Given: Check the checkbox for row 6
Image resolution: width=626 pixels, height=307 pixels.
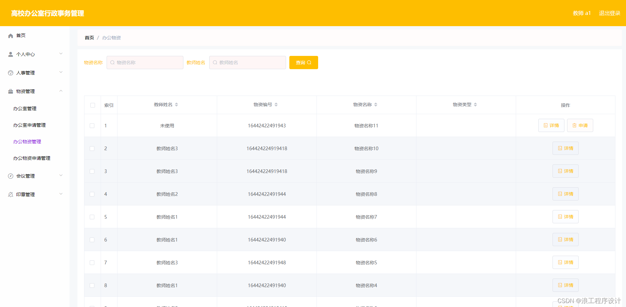Looking at the screenshot, I should coord(92,240).
